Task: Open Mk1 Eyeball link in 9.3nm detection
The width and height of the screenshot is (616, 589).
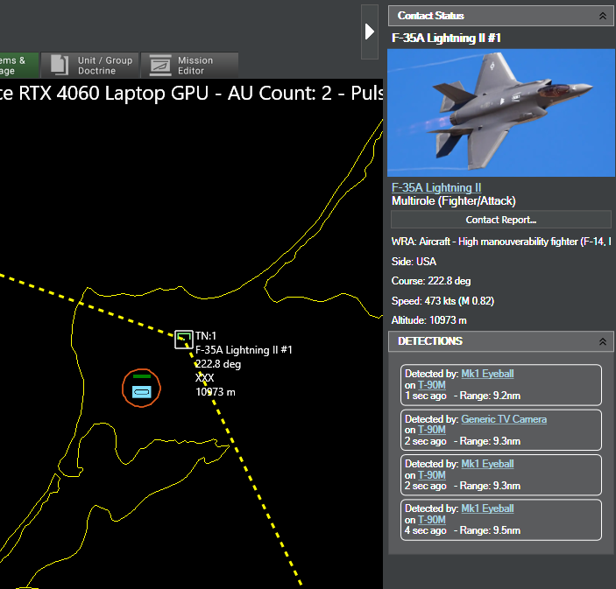Action: (x=487, y=464)
